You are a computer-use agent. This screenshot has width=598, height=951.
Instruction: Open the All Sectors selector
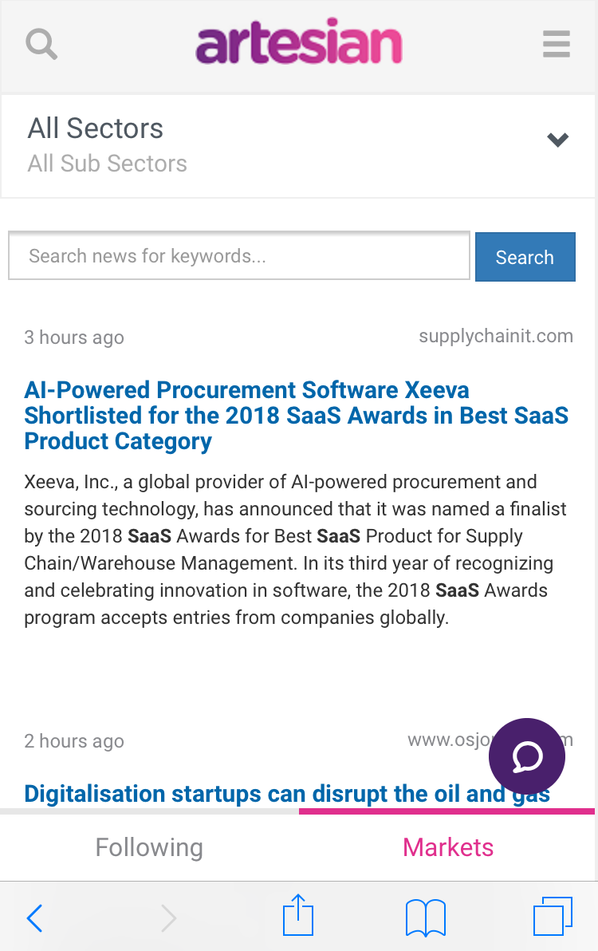pos(298,146)
